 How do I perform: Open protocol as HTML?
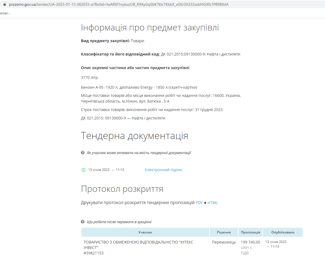[213, 203]
